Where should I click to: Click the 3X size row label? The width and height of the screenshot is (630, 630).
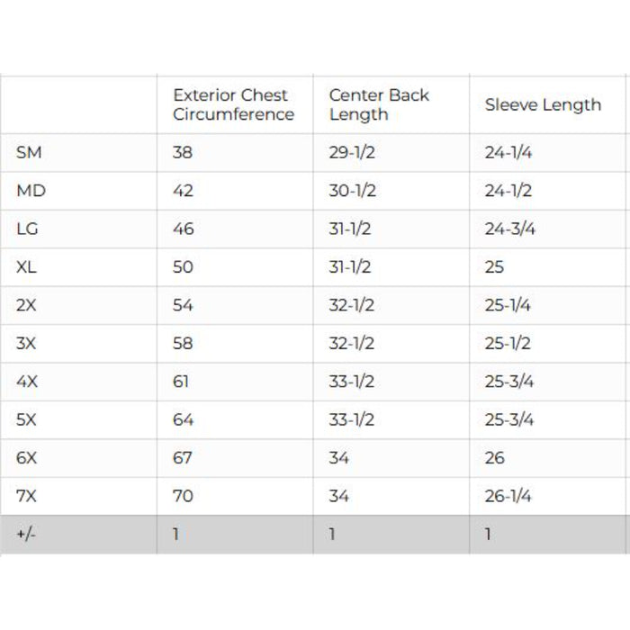(x=27, y=343)
